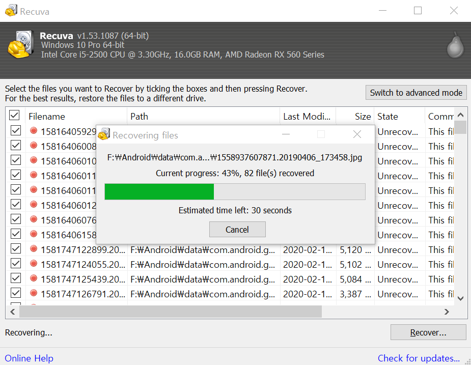This screenshot has width=471, height=365.
Task: Sort by the State column header
Action: pos(400,116)
